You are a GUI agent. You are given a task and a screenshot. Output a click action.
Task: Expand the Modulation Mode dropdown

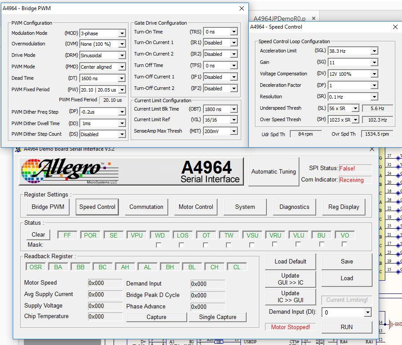pos(122,33)
